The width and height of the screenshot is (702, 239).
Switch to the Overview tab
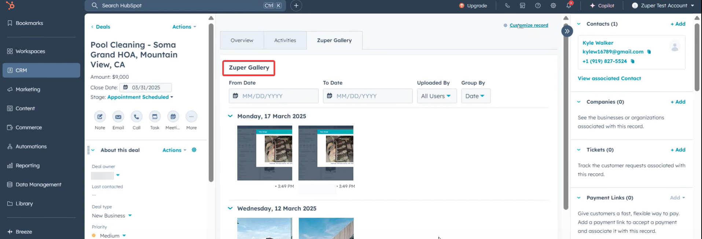[242, 40]
